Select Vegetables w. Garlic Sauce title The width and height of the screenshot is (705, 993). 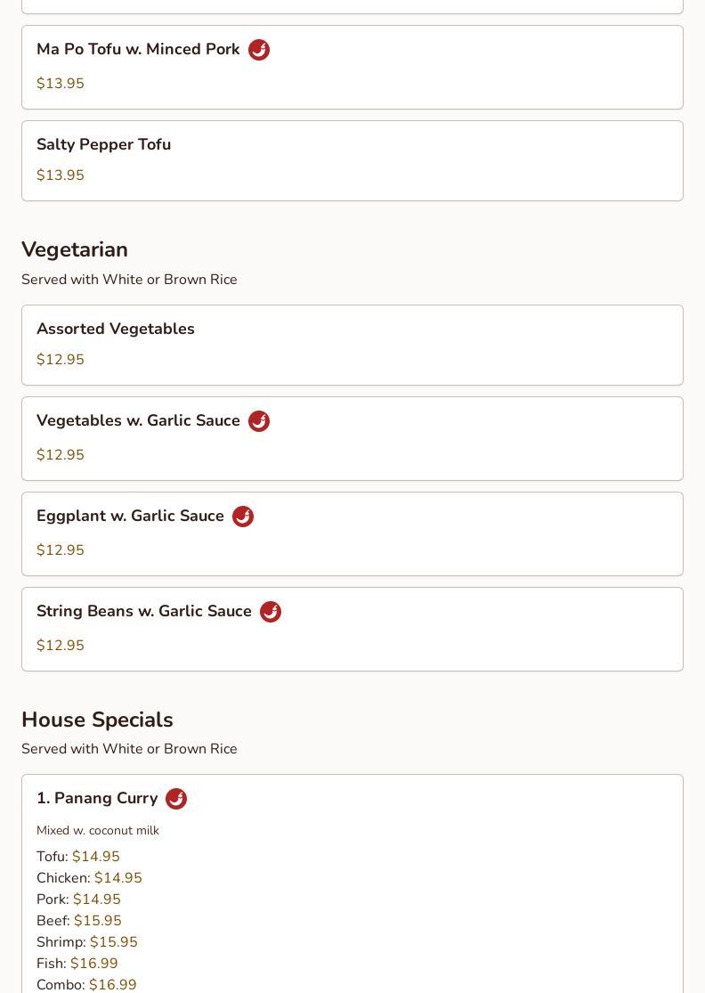click(x=138, y=420)
